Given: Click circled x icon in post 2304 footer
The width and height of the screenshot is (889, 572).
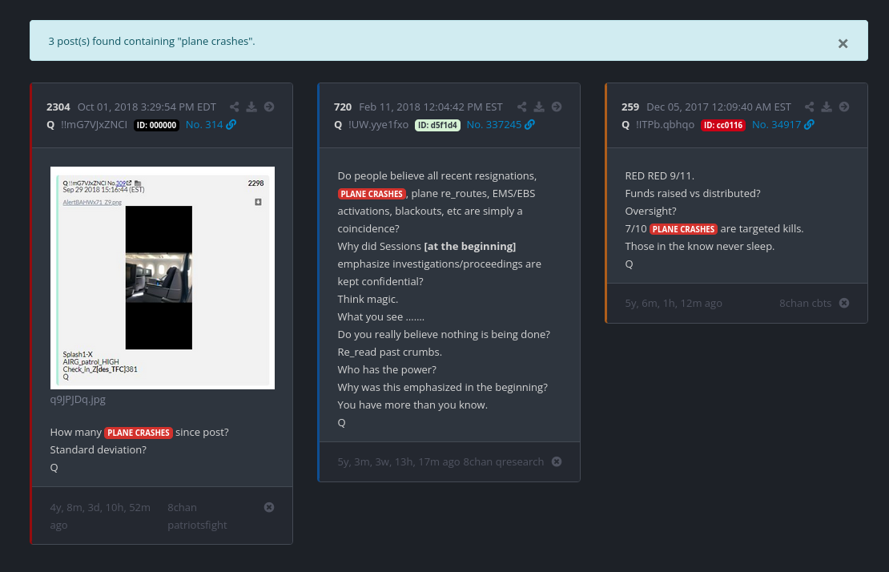Looking at the screenshot, I should point(269,507).
